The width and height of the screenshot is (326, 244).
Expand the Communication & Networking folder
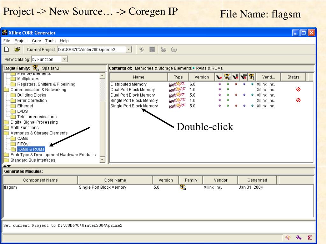(7, 90)
